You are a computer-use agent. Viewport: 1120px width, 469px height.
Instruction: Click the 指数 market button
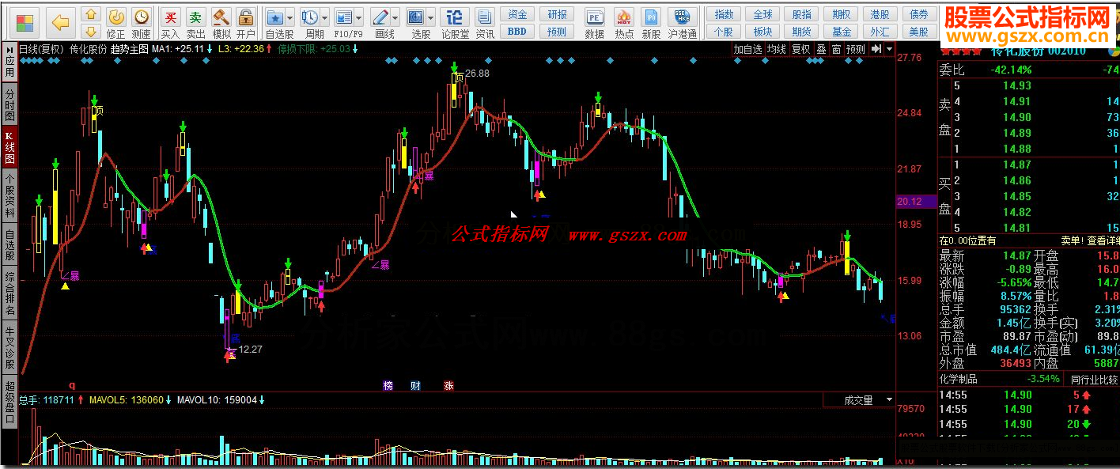click(723, 14)
